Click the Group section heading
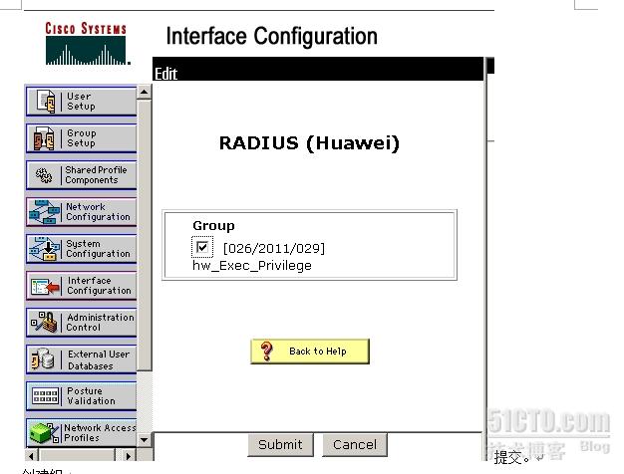 click(213, 225)
